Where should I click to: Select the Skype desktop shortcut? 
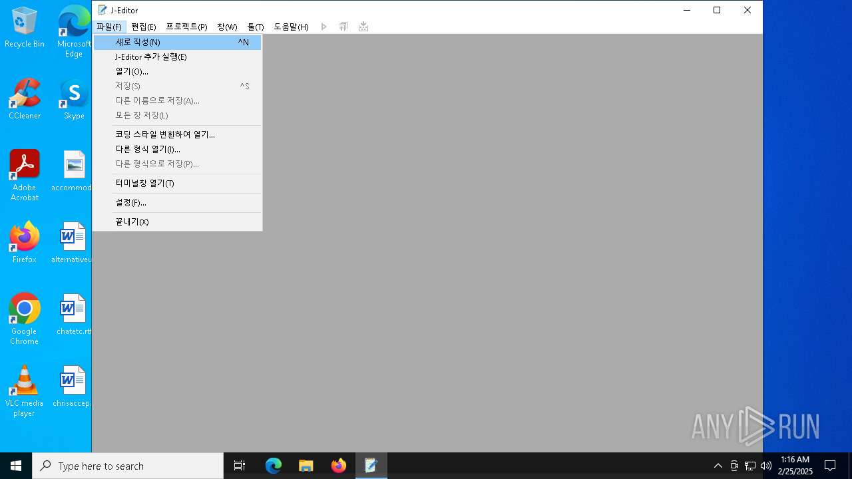74,99
